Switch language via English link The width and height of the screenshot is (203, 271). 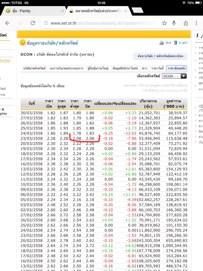tap(183, 43)
